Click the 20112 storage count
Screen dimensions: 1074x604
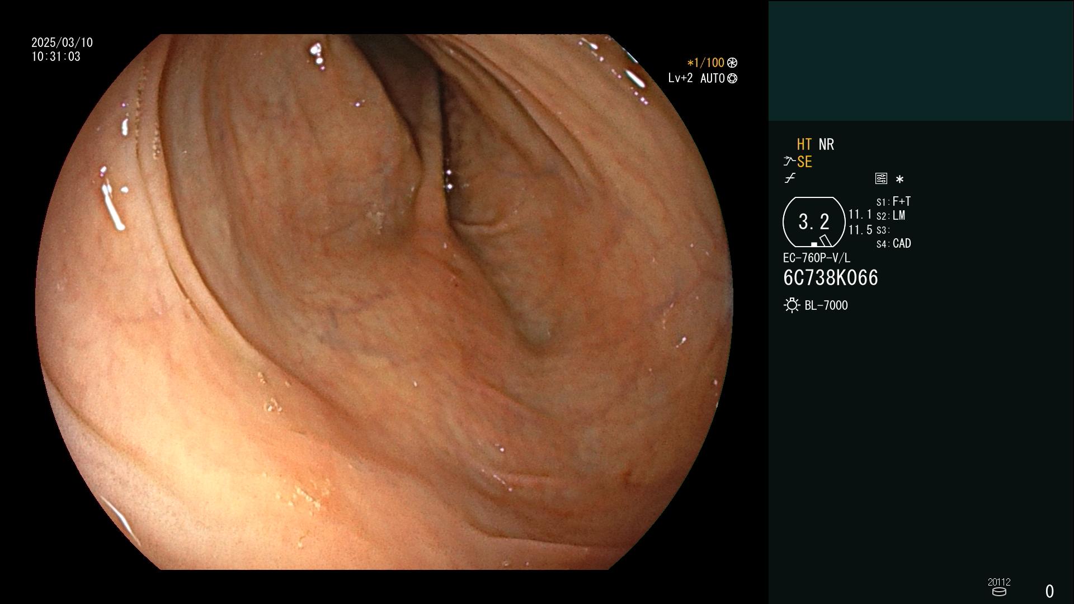tap(999, 582)
